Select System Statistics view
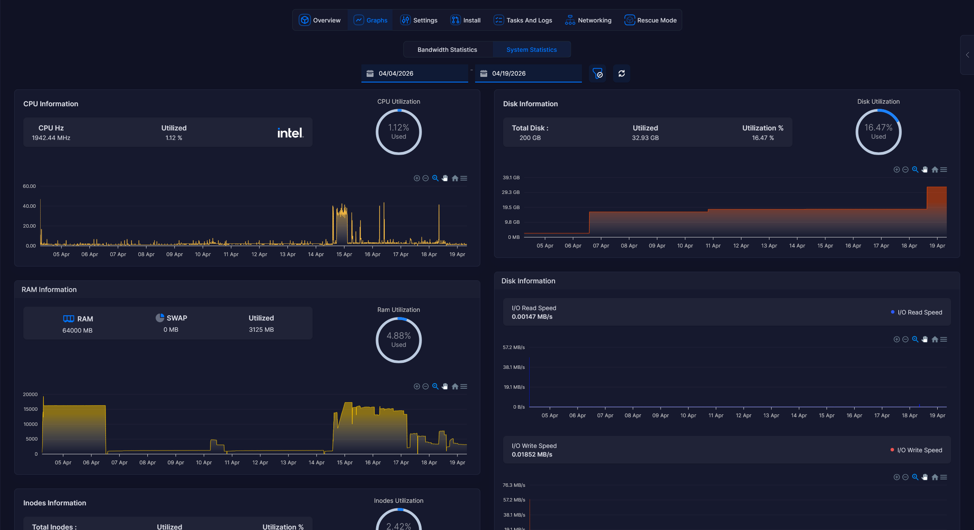 [531, 50]
